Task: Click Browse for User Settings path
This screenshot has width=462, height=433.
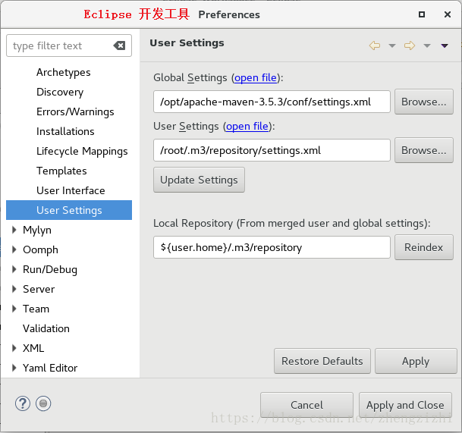Action: coord(423,150)
